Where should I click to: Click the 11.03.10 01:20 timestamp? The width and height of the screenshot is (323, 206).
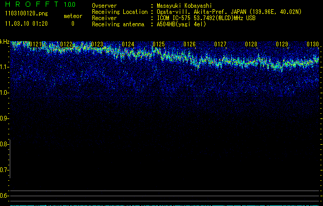(x=26, y=24)
